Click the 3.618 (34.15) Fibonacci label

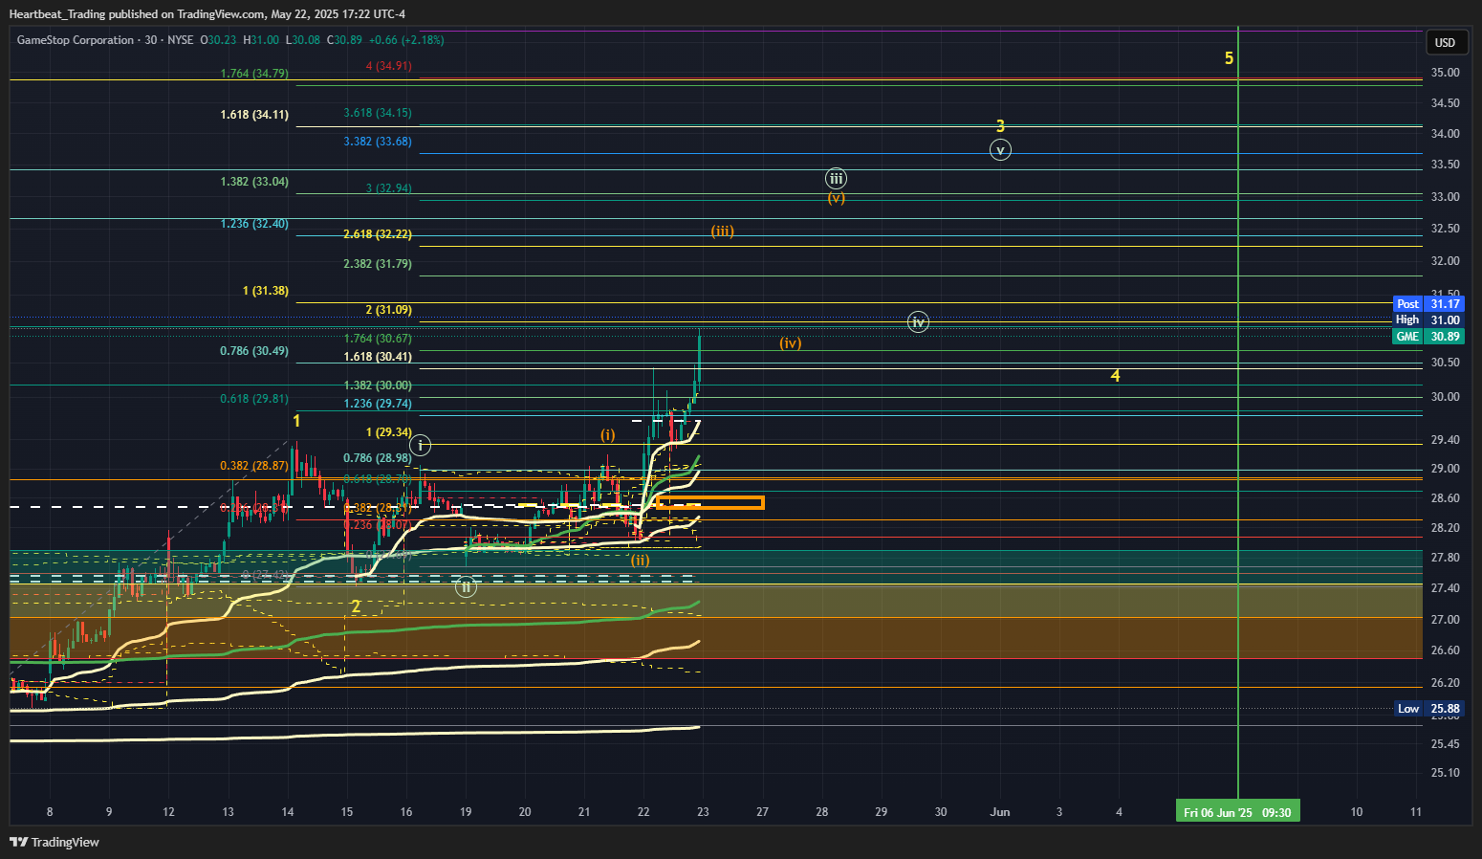(378, 113)
